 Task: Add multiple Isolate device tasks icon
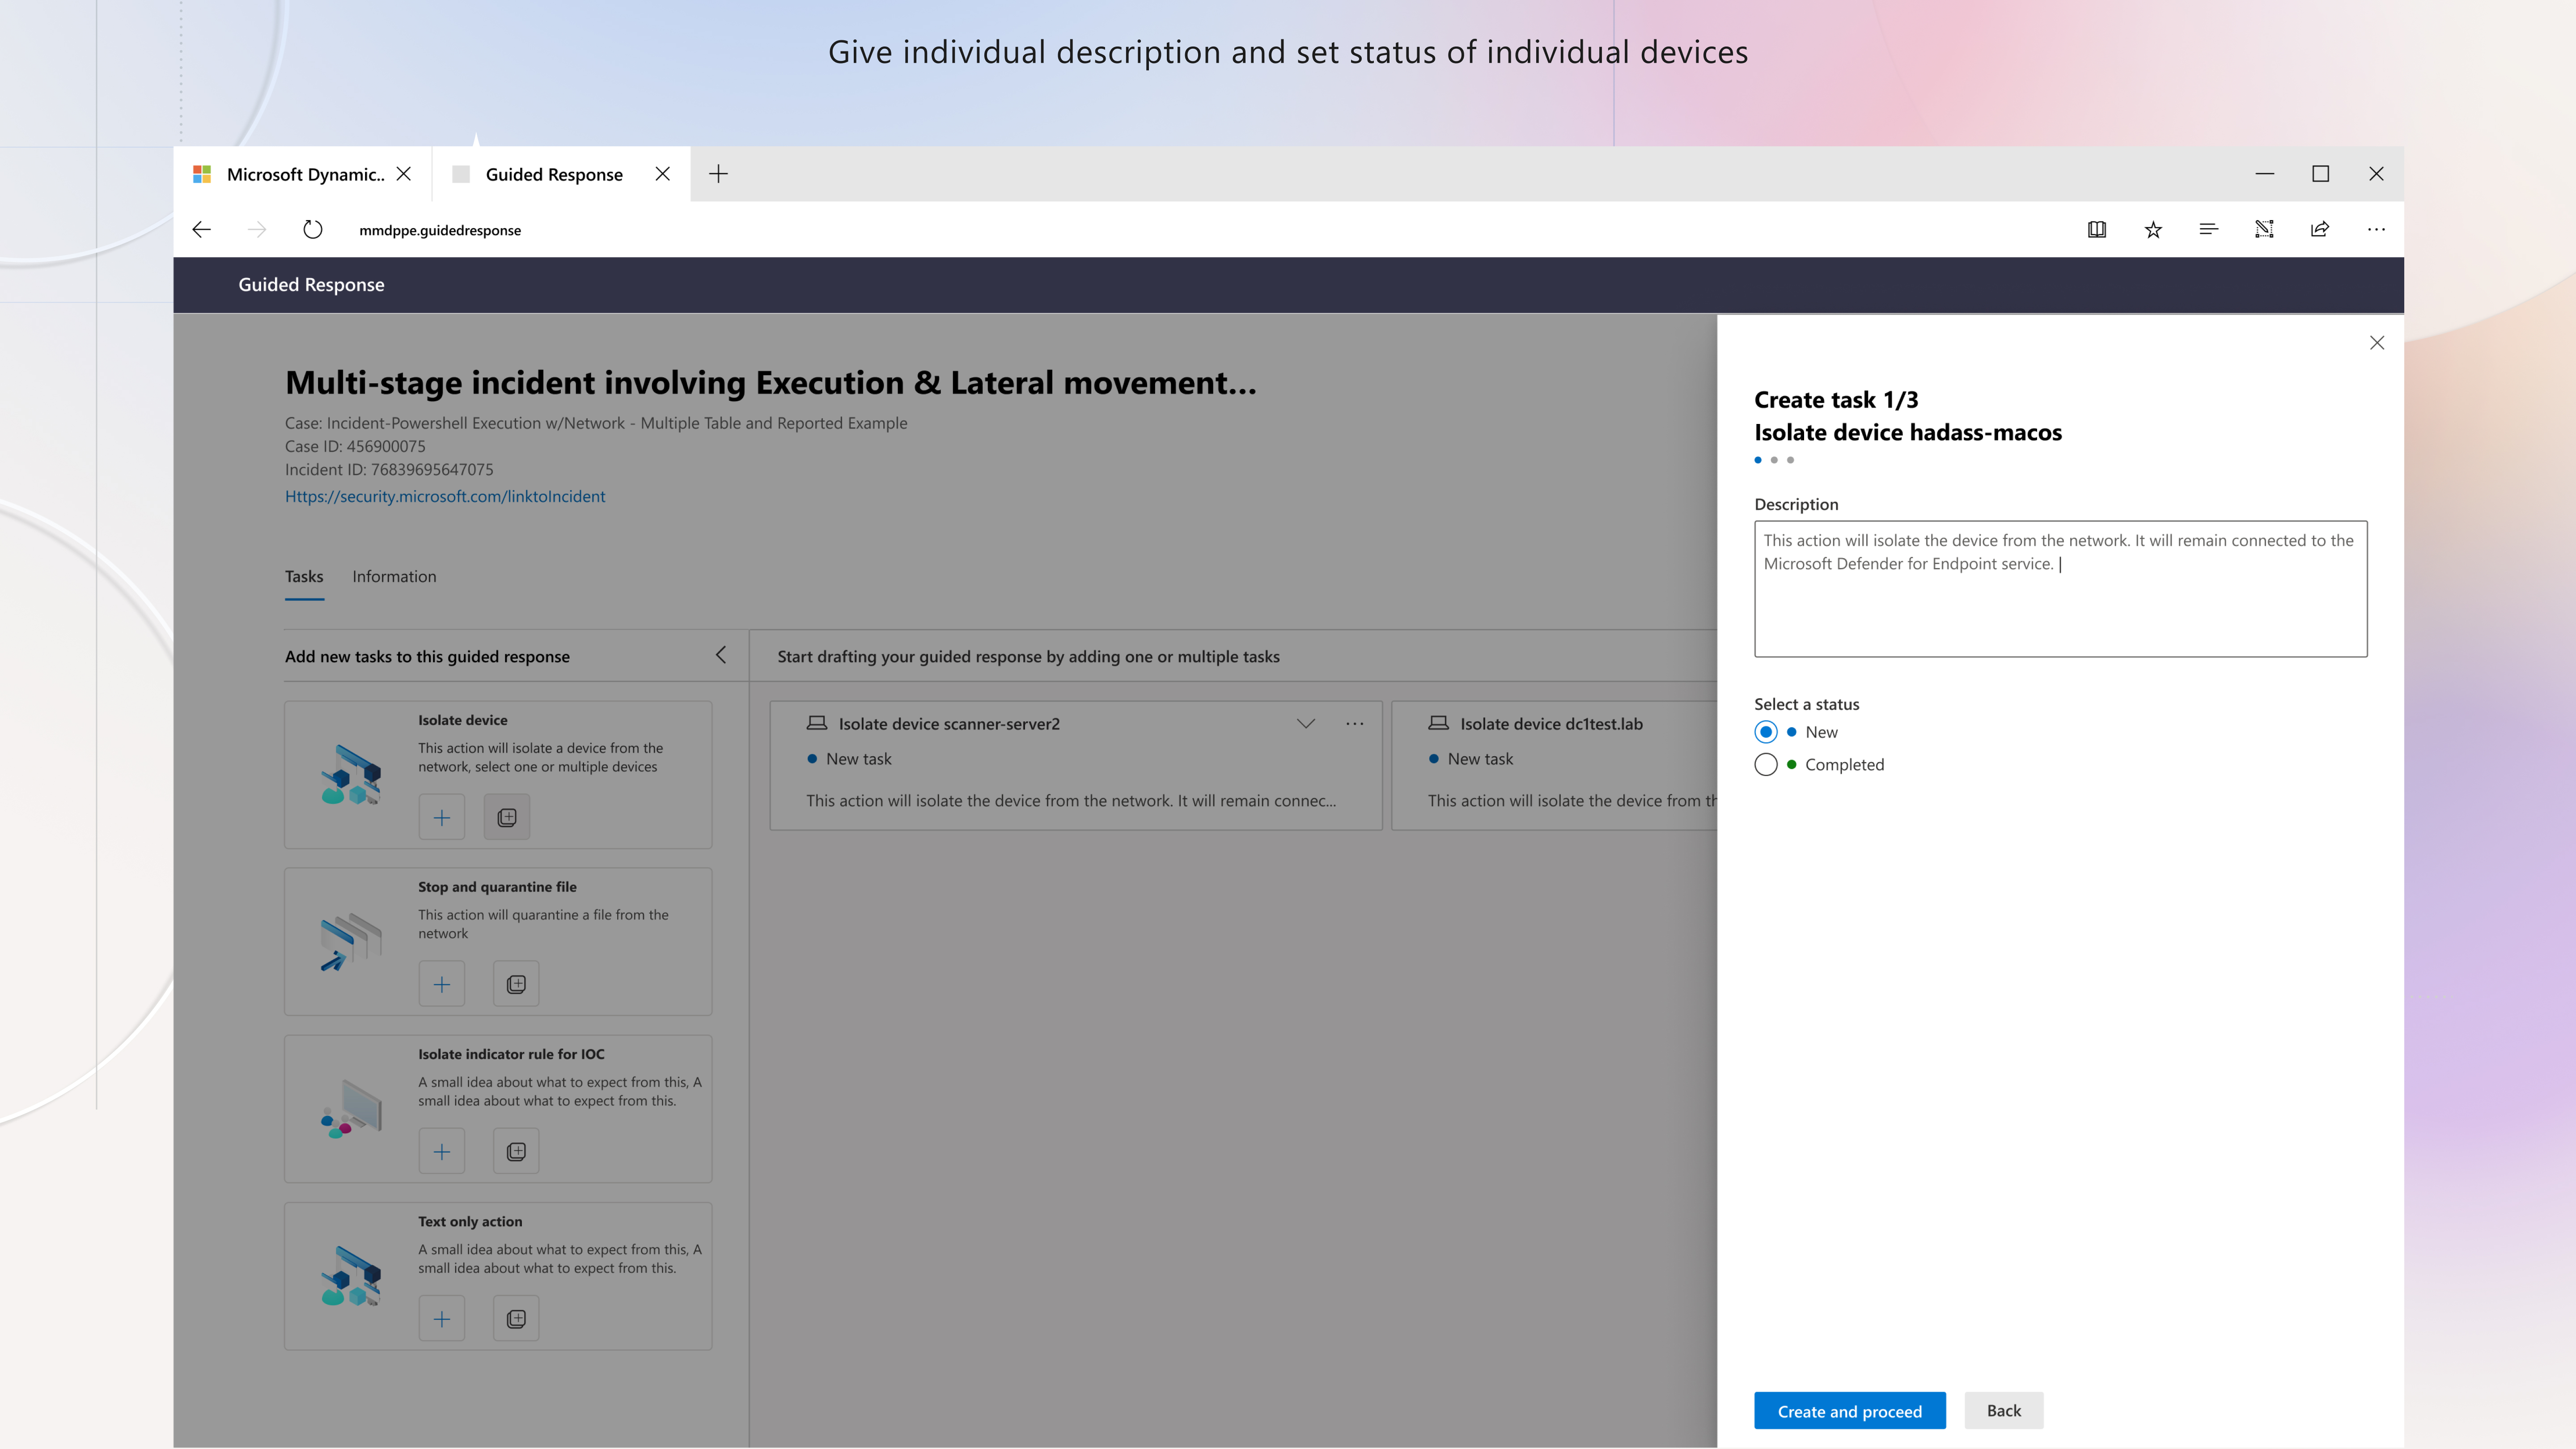(x=507, y=818)
